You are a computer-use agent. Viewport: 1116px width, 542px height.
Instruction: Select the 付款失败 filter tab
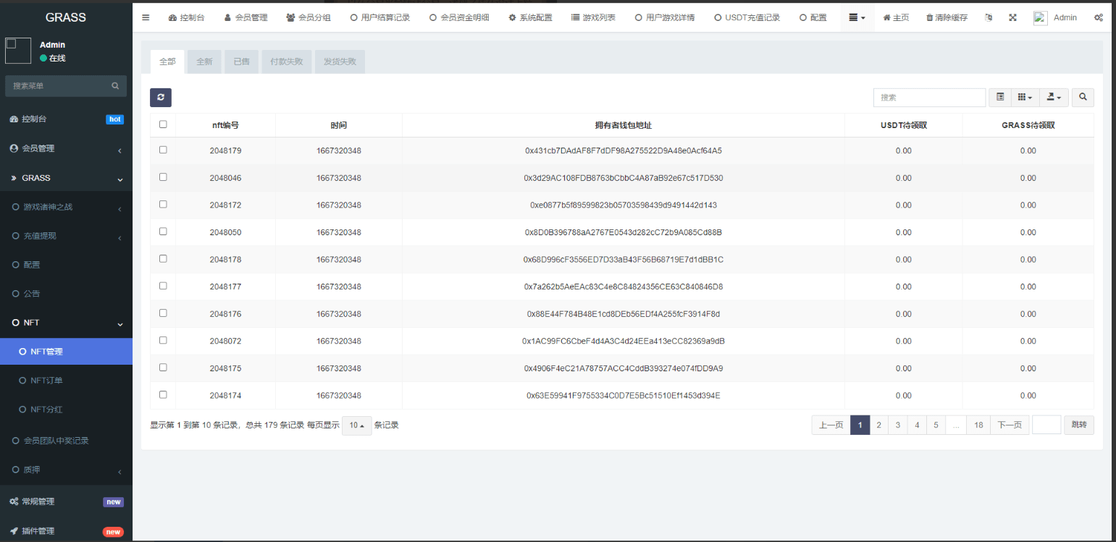286,62
